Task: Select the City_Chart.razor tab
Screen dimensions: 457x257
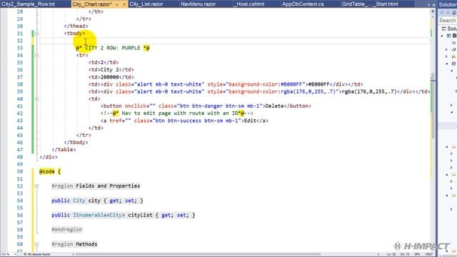Action: pyautogui.click(x=92, y=4)
